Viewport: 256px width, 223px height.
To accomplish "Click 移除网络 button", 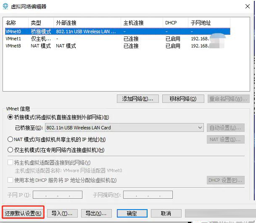I will pyautogui.click(x=183, y=99).
